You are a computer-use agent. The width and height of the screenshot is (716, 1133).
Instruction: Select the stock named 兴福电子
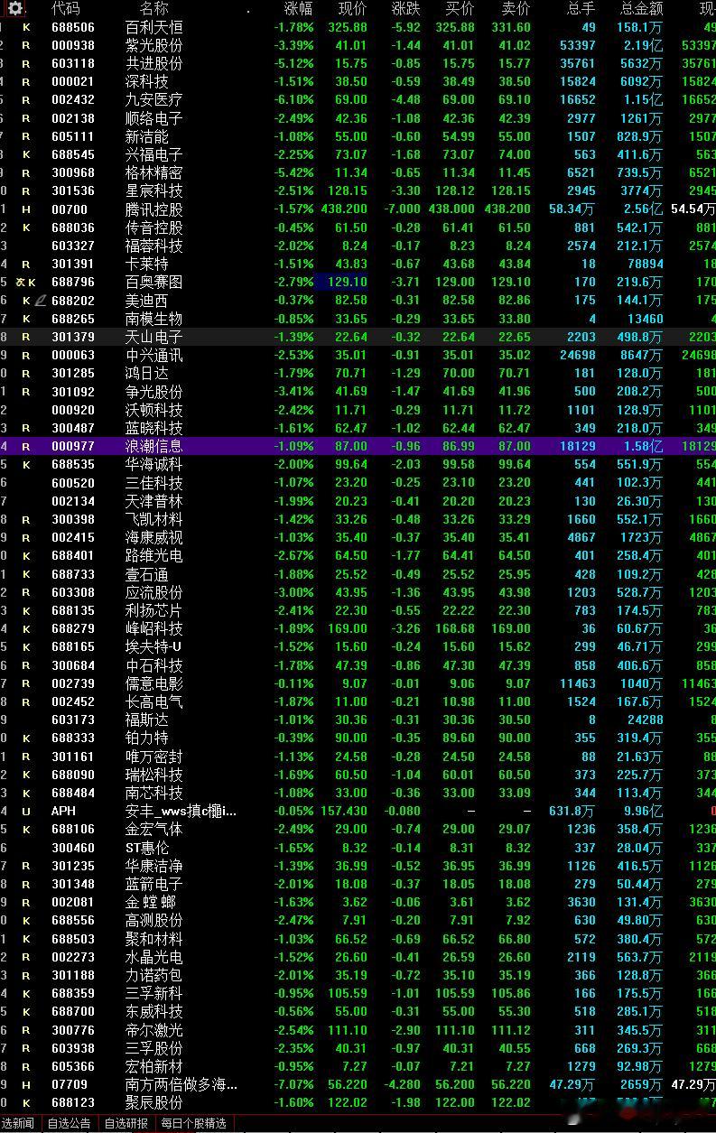(x=153, y=155)
